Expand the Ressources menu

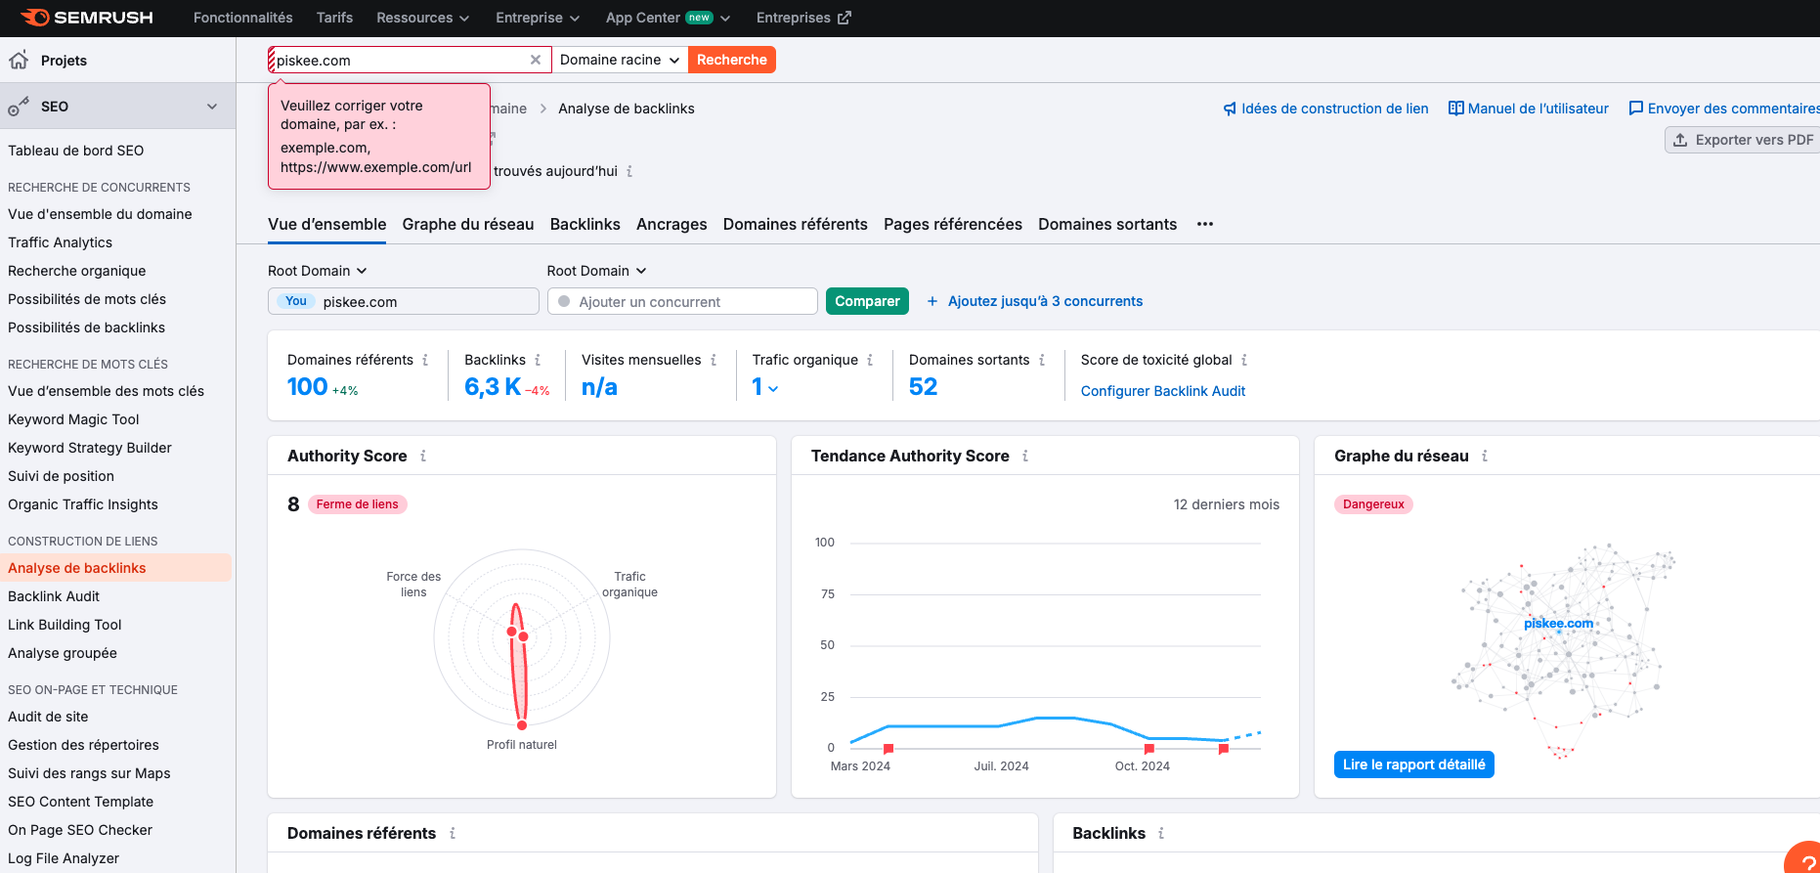(422, 18)
